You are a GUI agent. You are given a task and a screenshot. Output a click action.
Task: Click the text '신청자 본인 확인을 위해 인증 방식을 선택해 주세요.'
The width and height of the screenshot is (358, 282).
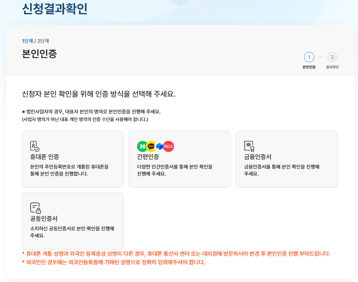point(99,94)
